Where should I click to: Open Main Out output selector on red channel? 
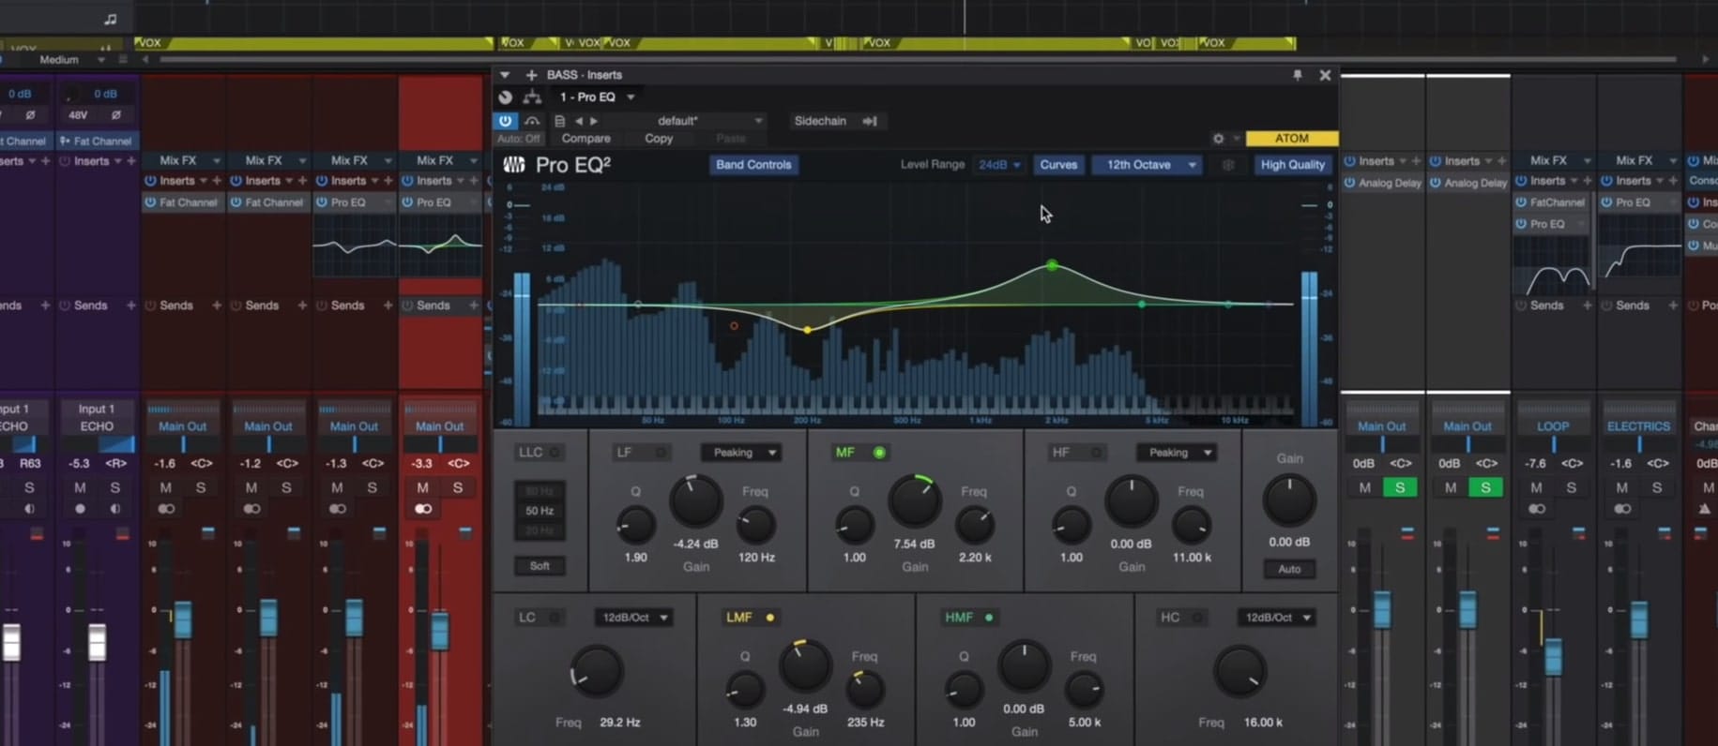(440, 426)
